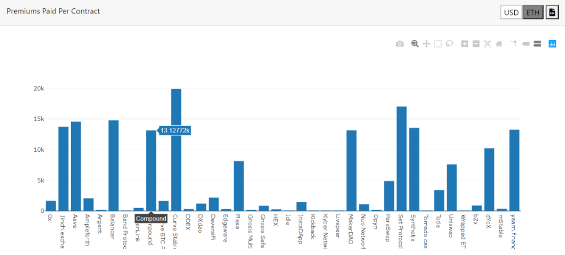Viewport: 565px width, 255px height.
Task: Download data as CSV file
Action: (552, 13)
